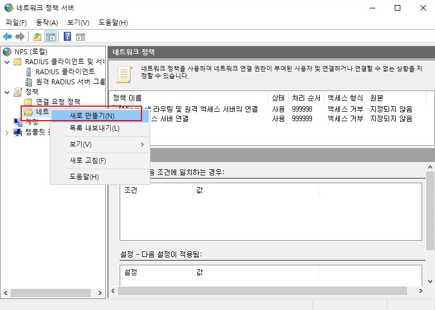The image size is (435, 310).
Task: Sort by the 처리 순서 column header
Action: [x=306, y=98]
